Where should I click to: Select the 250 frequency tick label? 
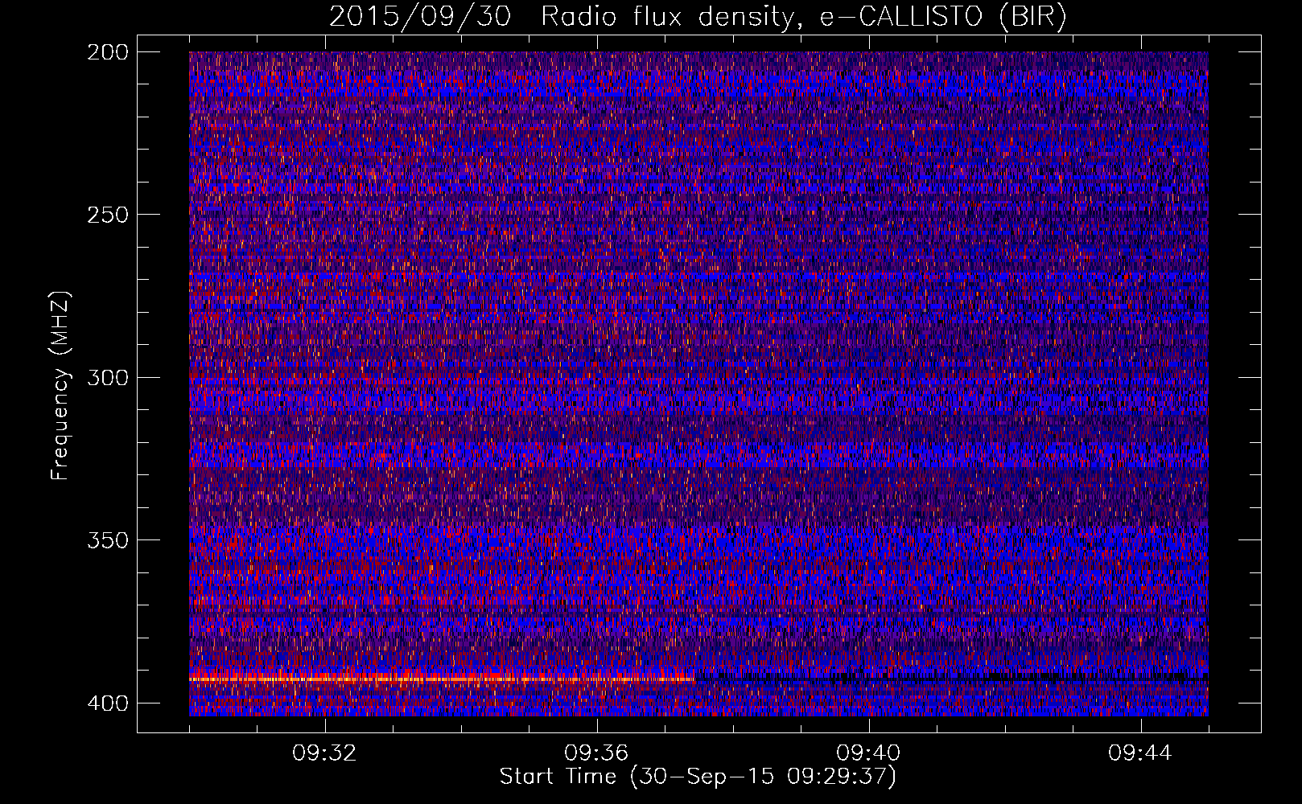pyautogui.click(x=107, y=215)
